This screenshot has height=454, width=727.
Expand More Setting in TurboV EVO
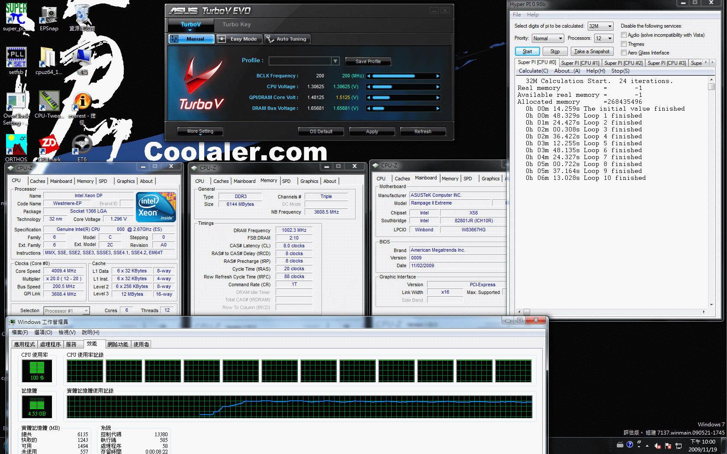[x=200, y=131]
